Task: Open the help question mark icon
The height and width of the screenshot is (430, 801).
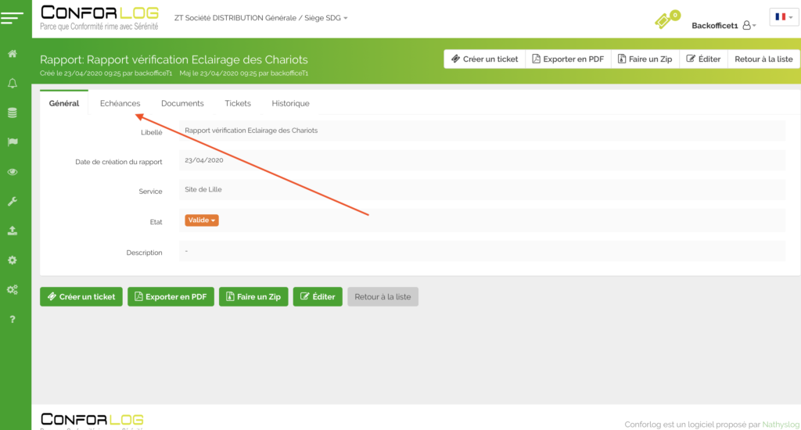Action: point(13,319)
